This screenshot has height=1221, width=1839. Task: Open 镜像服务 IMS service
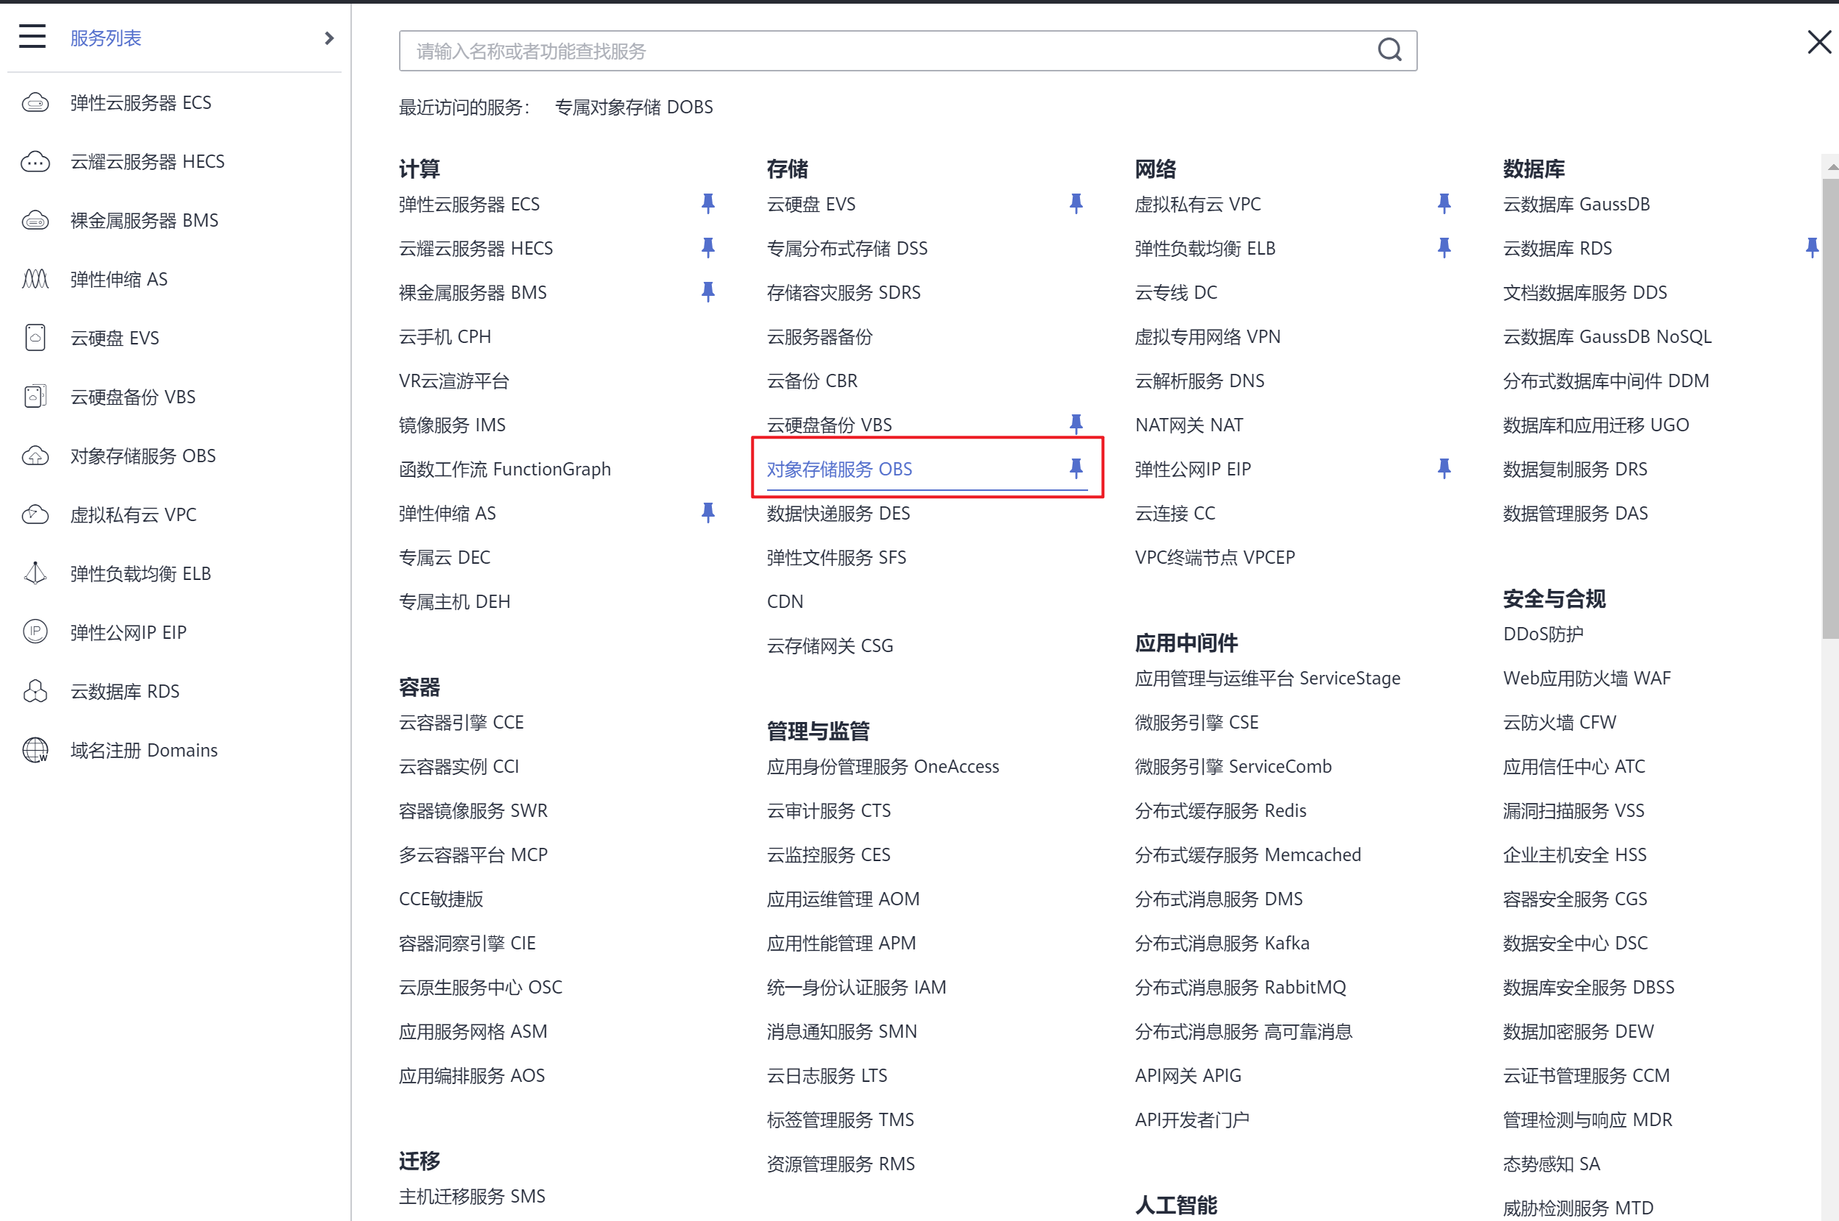click(x=452, y=425)
